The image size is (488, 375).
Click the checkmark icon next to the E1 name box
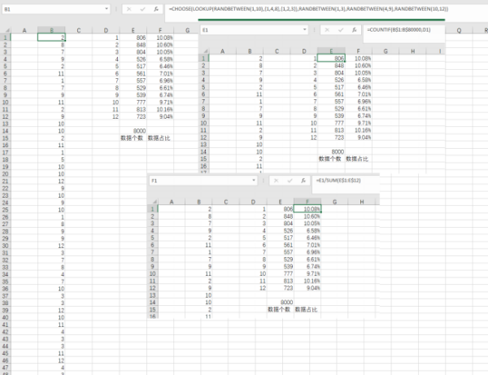341,30
